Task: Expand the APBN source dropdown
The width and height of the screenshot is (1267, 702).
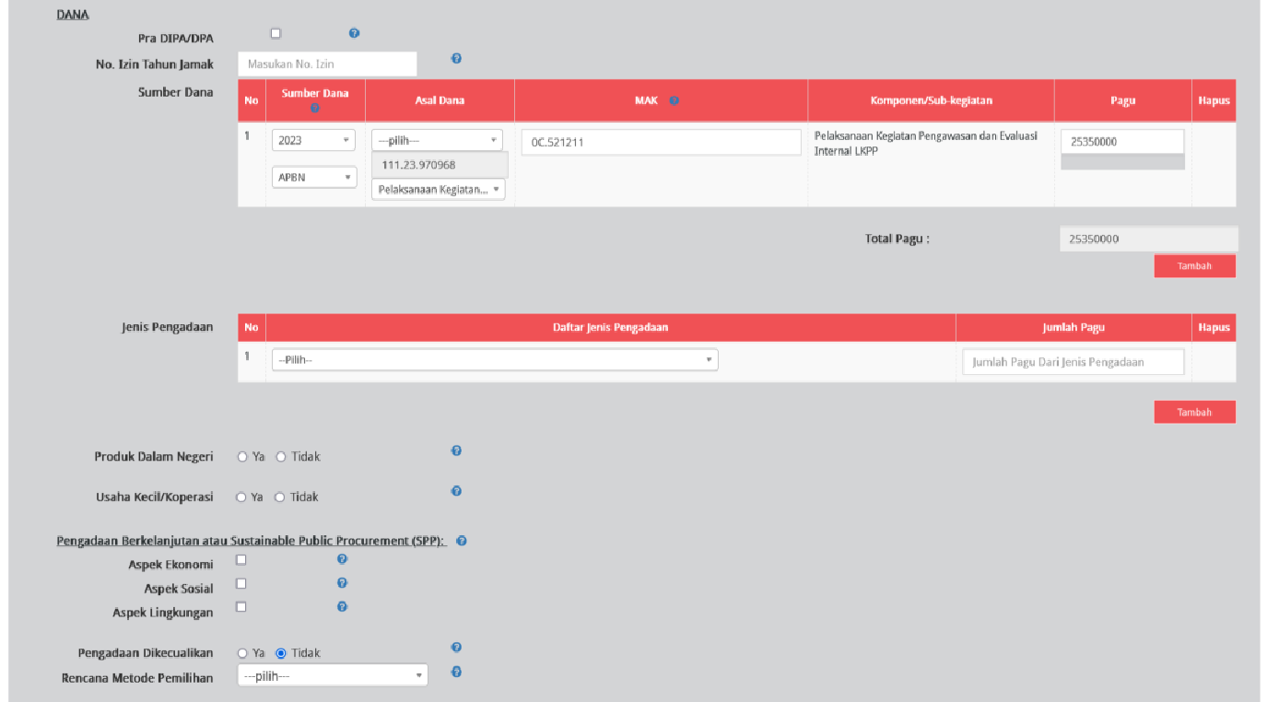Action: point(313,177)
